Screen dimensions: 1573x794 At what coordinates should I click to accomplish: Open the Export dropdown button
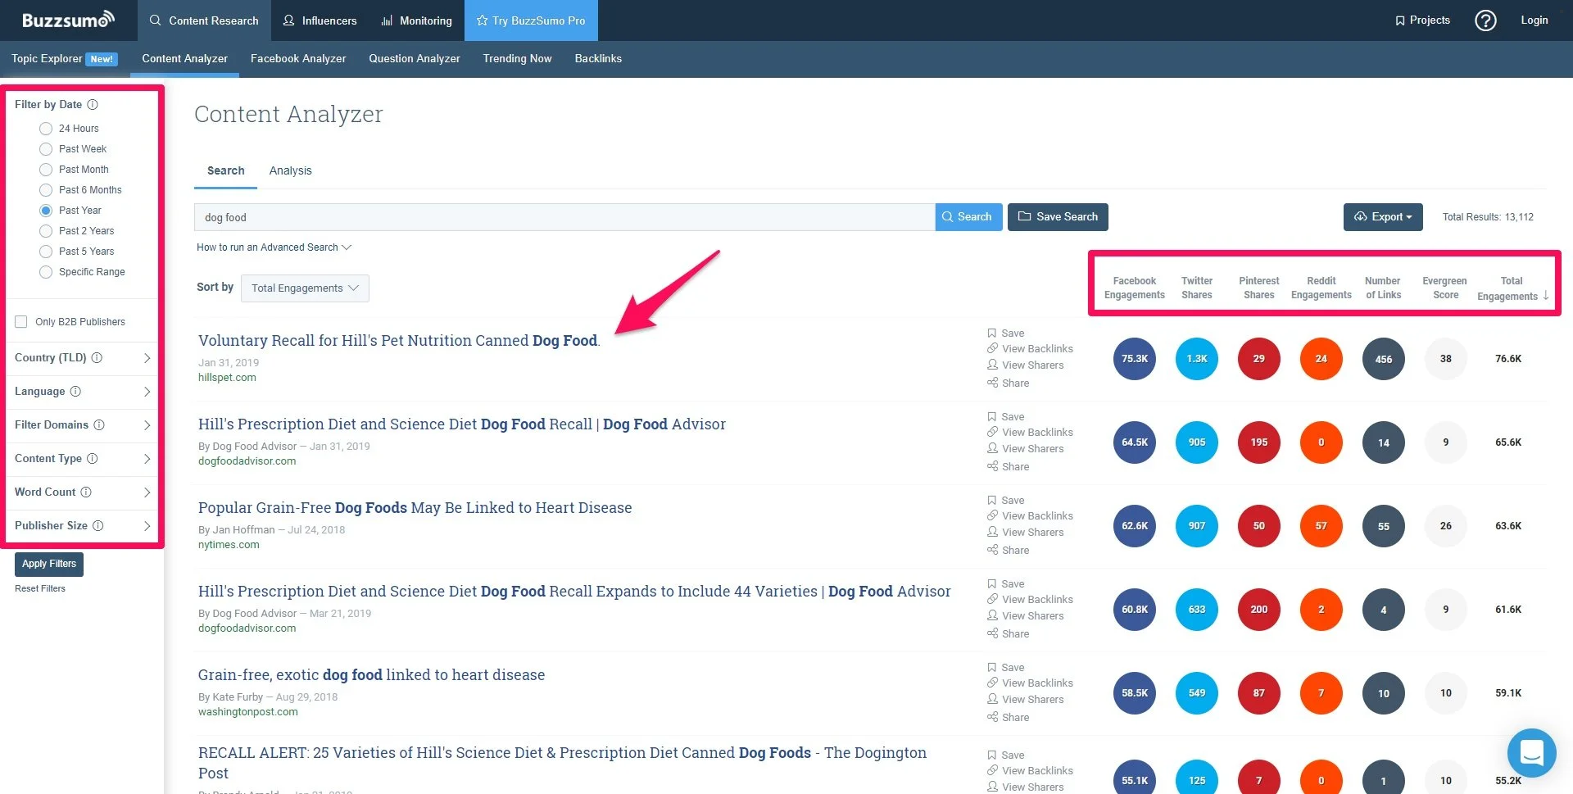tap(1383, 217)
